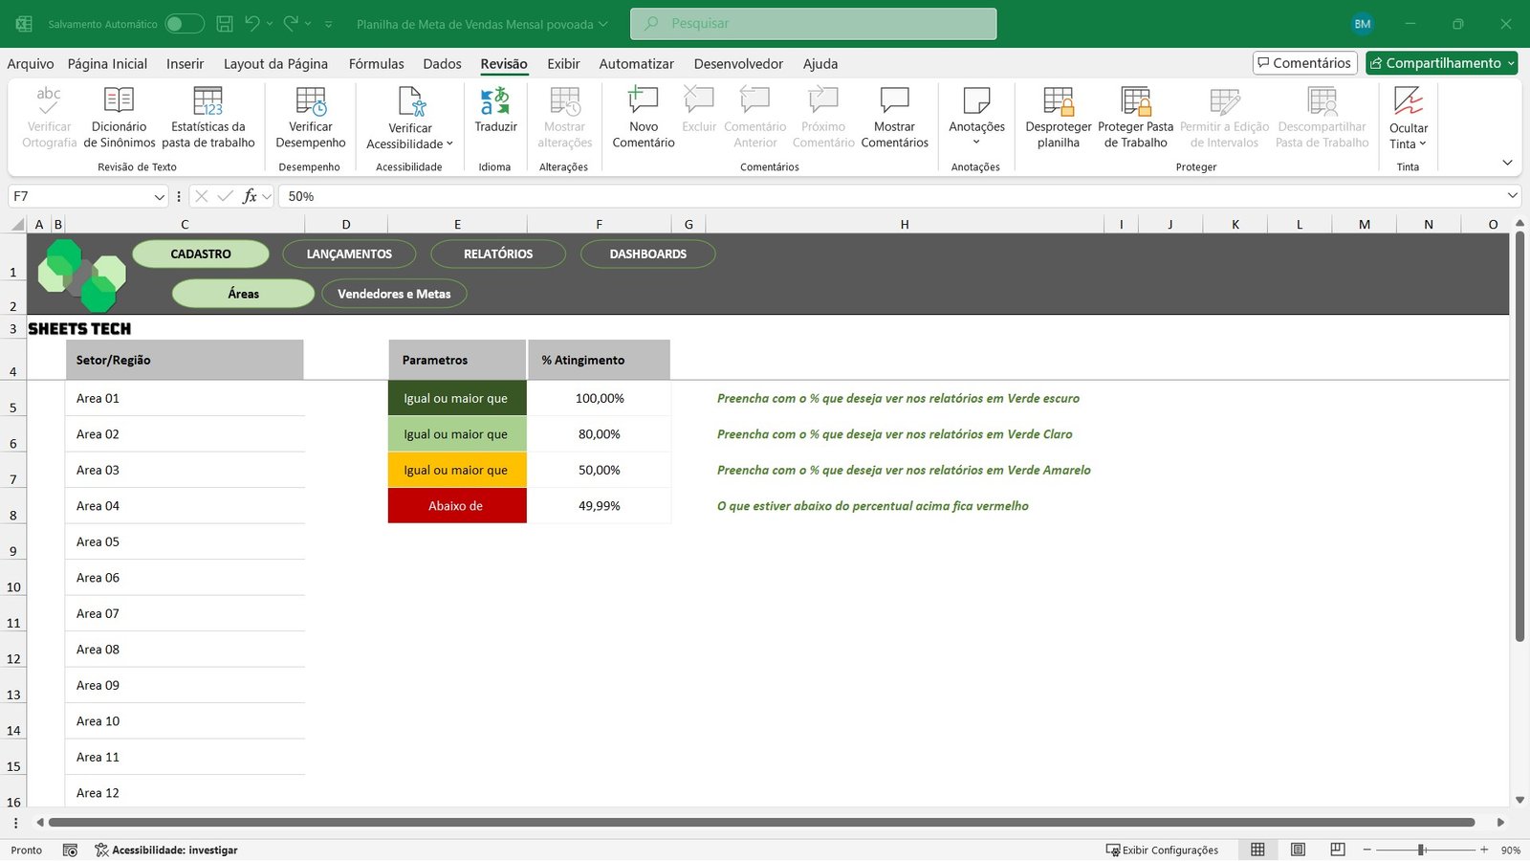Click the CADASTRO navigation button
This screenshot has height=861, width=1530.
[x=201, y=254]
